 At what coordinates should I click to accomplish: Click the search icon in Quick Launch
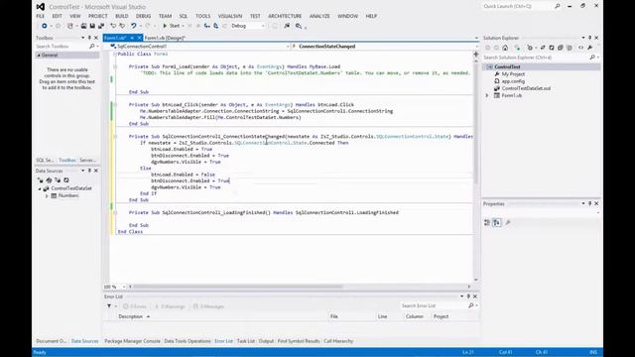click(x=558, y=7)
